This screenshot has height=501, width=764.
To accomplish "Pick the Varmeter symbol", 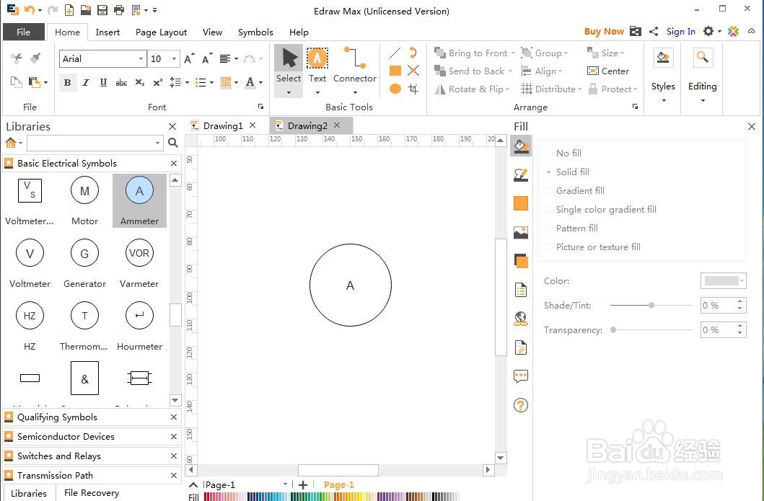I will point(139,263).
